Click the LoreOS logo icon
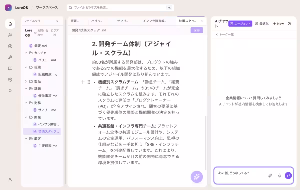 pyautogui.click(x=8, y=8)
